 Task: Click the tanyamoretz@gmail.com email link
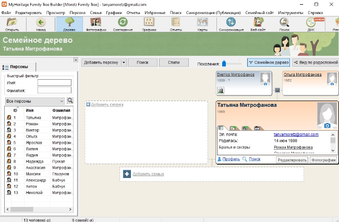pos(296,134)
